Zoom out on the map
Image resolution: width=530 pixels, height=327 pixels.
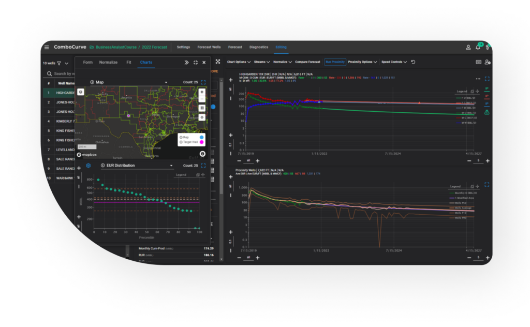[x=202, y=99]
